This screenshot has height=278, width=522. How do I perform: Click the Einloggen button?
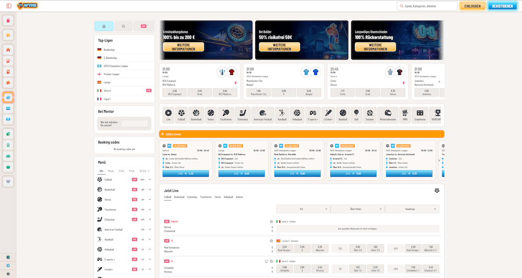pos(472,6)
